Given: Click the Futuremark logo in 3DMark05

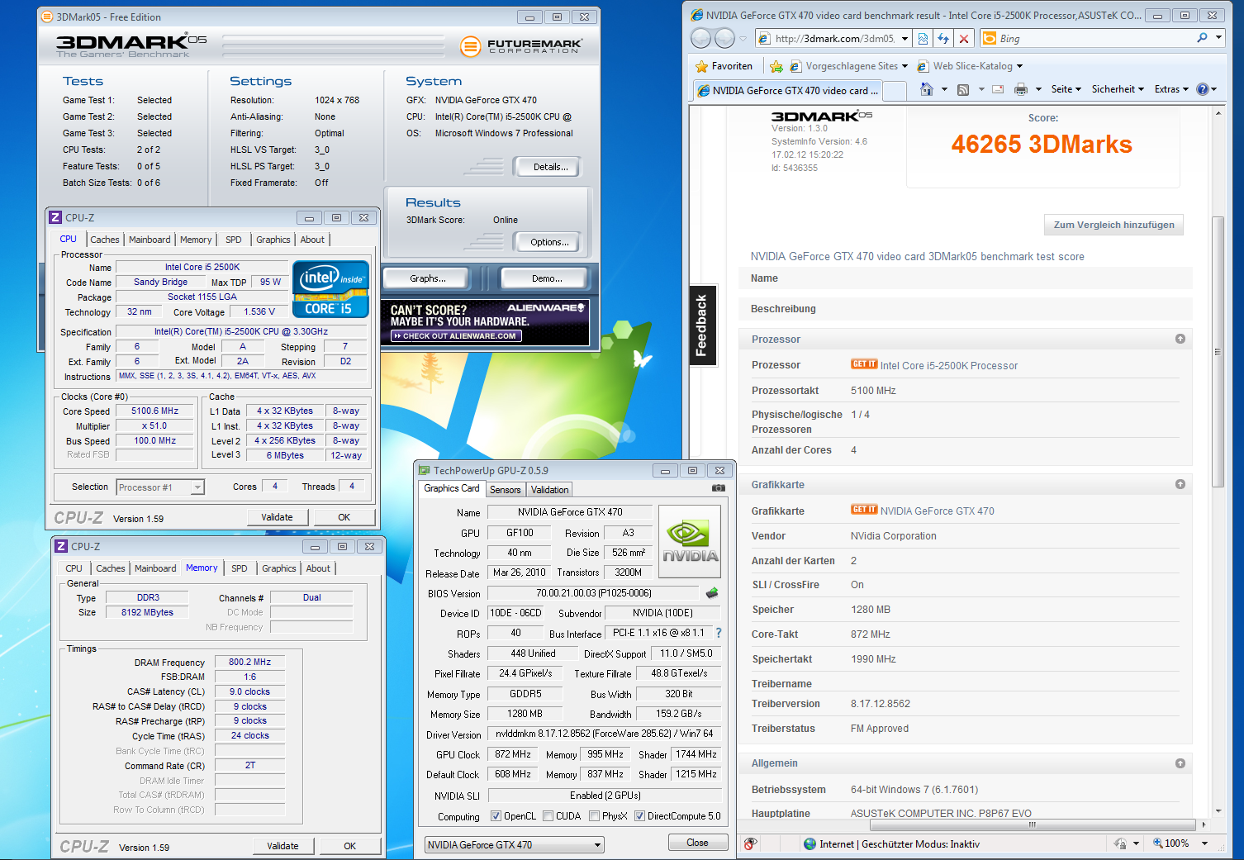Looking at the screenshot, I should pyautogui.click(x=521, y=46).
